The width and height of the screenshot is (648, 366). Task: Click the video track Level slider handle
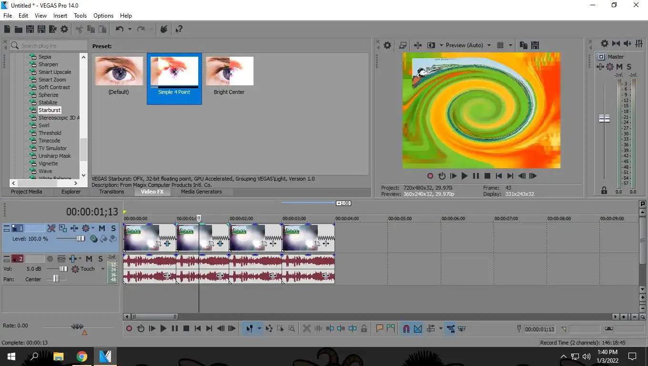pyautogui.click(x=81, y=238)
